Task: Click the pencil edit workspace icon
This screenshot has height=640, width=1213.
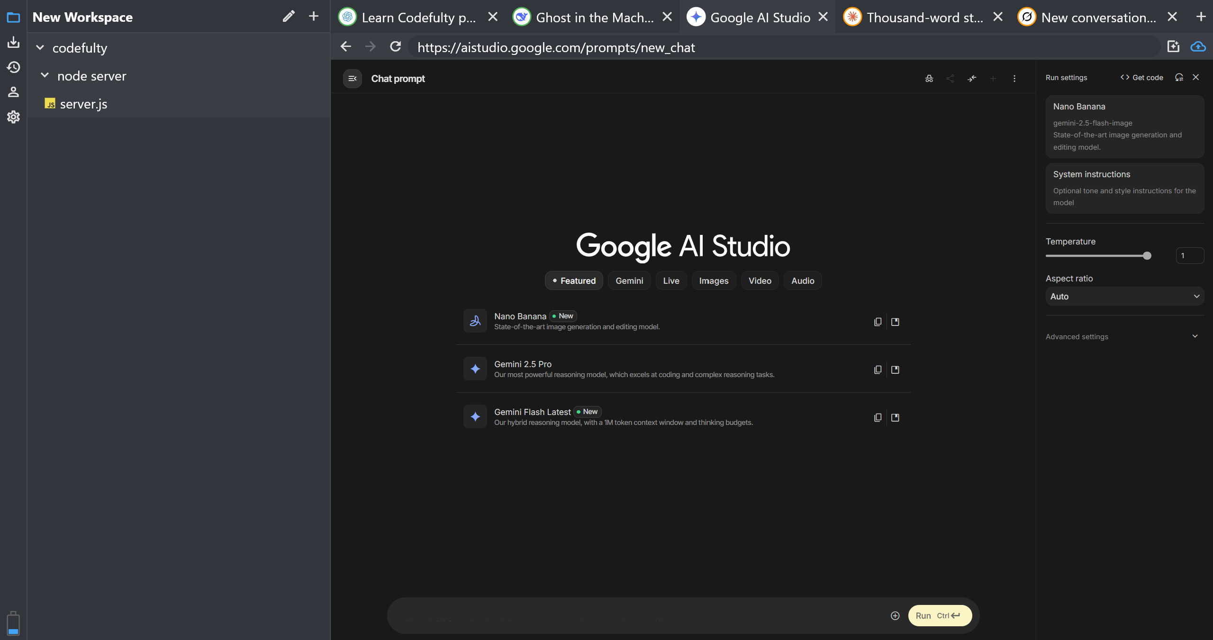Action: (289, 17)
